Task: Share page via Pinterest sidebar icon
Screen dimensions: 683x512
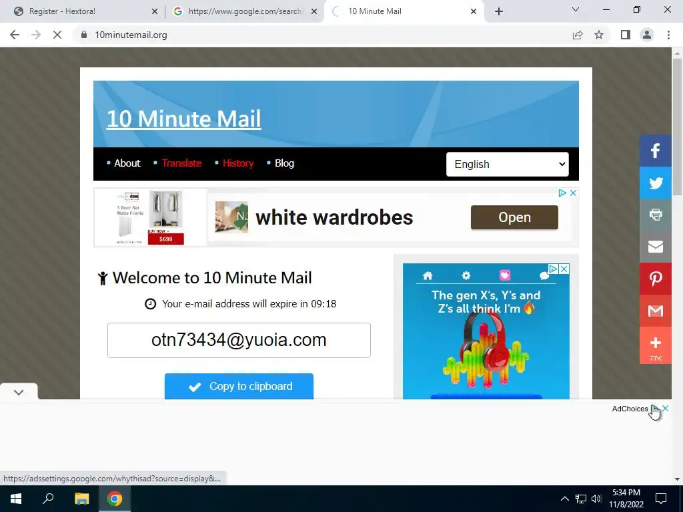Action: (x=655, y=279)
